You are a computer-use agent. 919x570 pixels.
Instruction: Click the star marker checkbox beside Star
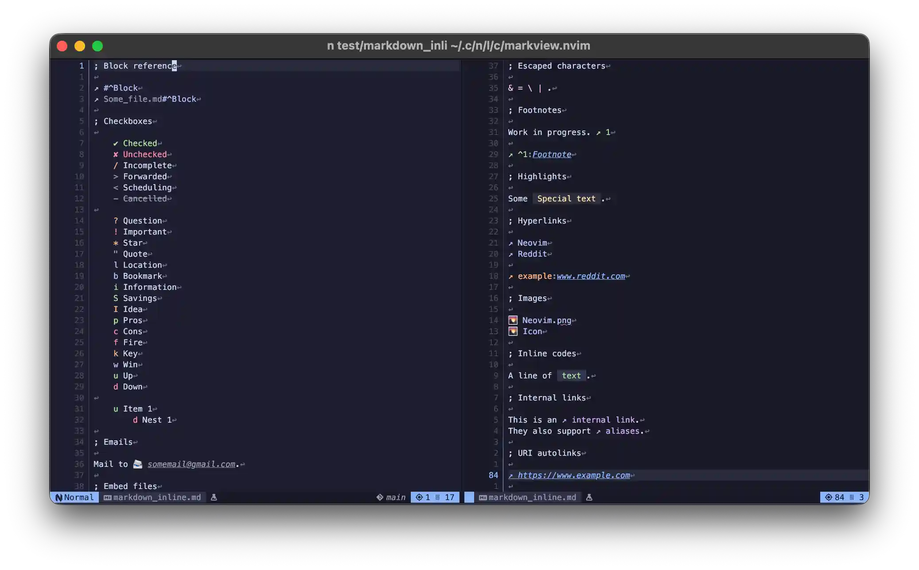[116, 243]
